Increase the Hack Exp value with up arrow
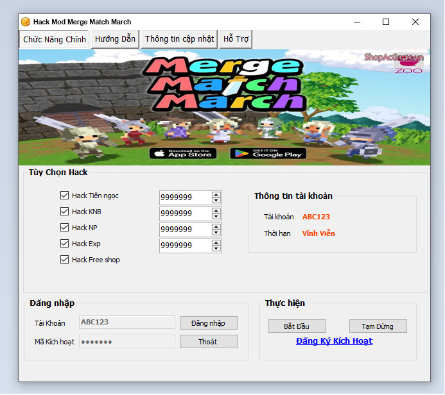The height and width of the screenshot is (395, 445). pyautogui.click(x=216, y=242)
